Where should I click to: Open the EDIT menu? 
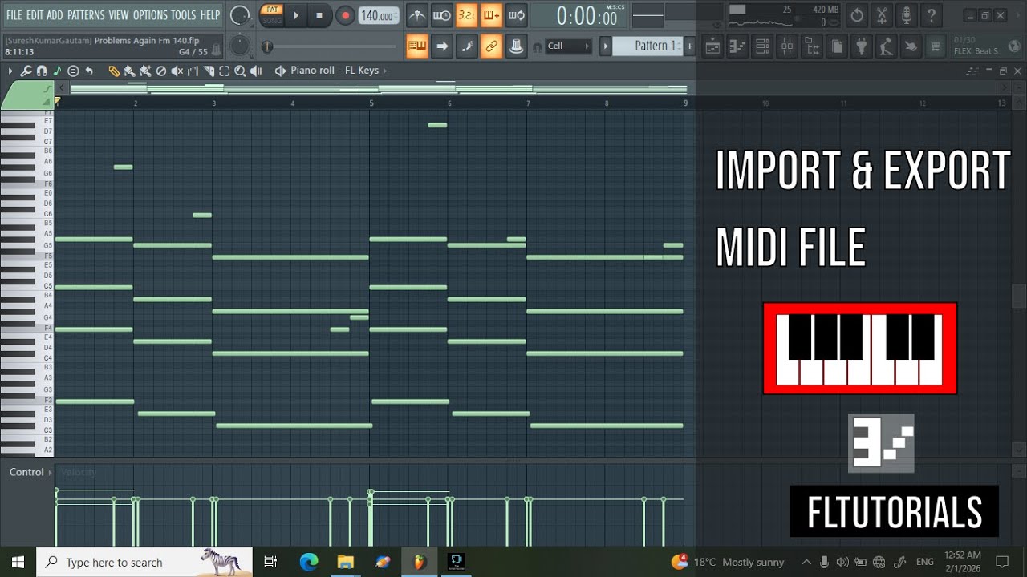[x=35, y=15]
